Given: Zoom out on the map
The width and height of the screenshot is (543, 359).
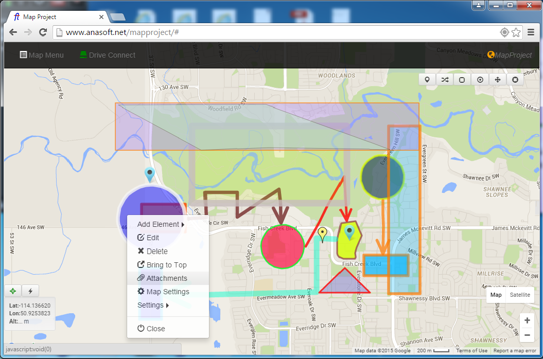Looking at the screenshot, I should click(527, 335).
